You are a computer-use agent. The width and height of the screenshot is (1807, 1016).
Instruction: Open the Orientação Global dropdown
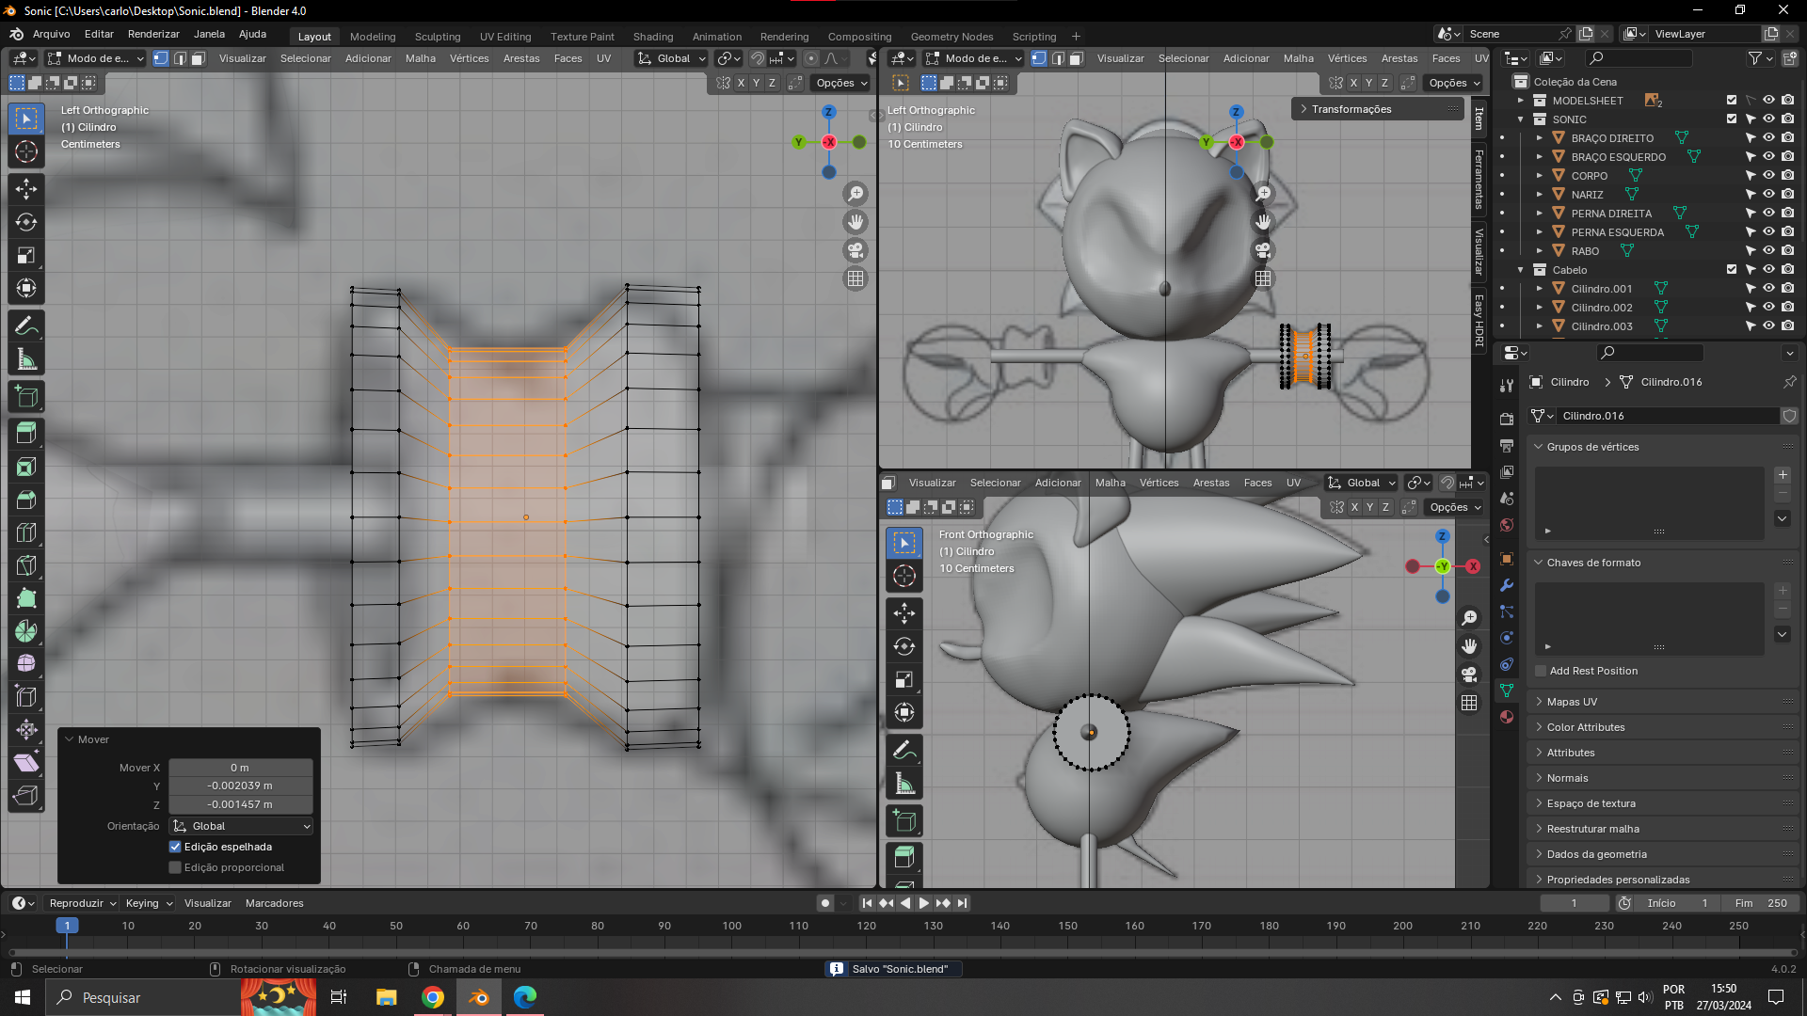(241, 826)
